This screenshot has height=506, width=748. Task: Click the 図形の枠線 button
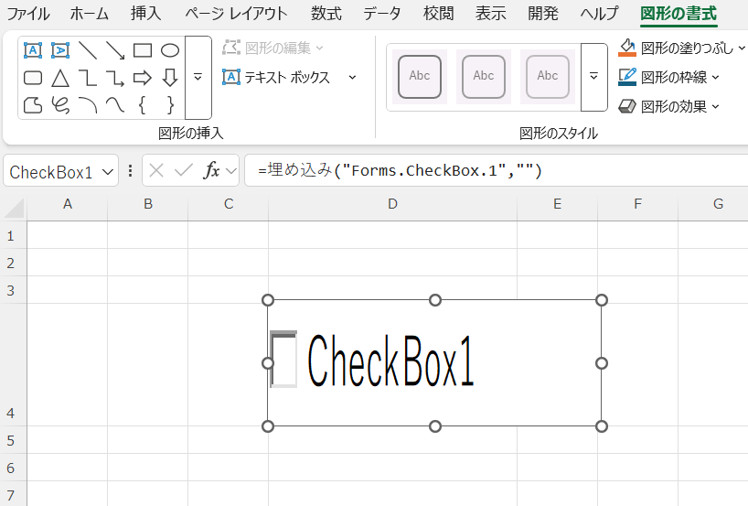668,77
